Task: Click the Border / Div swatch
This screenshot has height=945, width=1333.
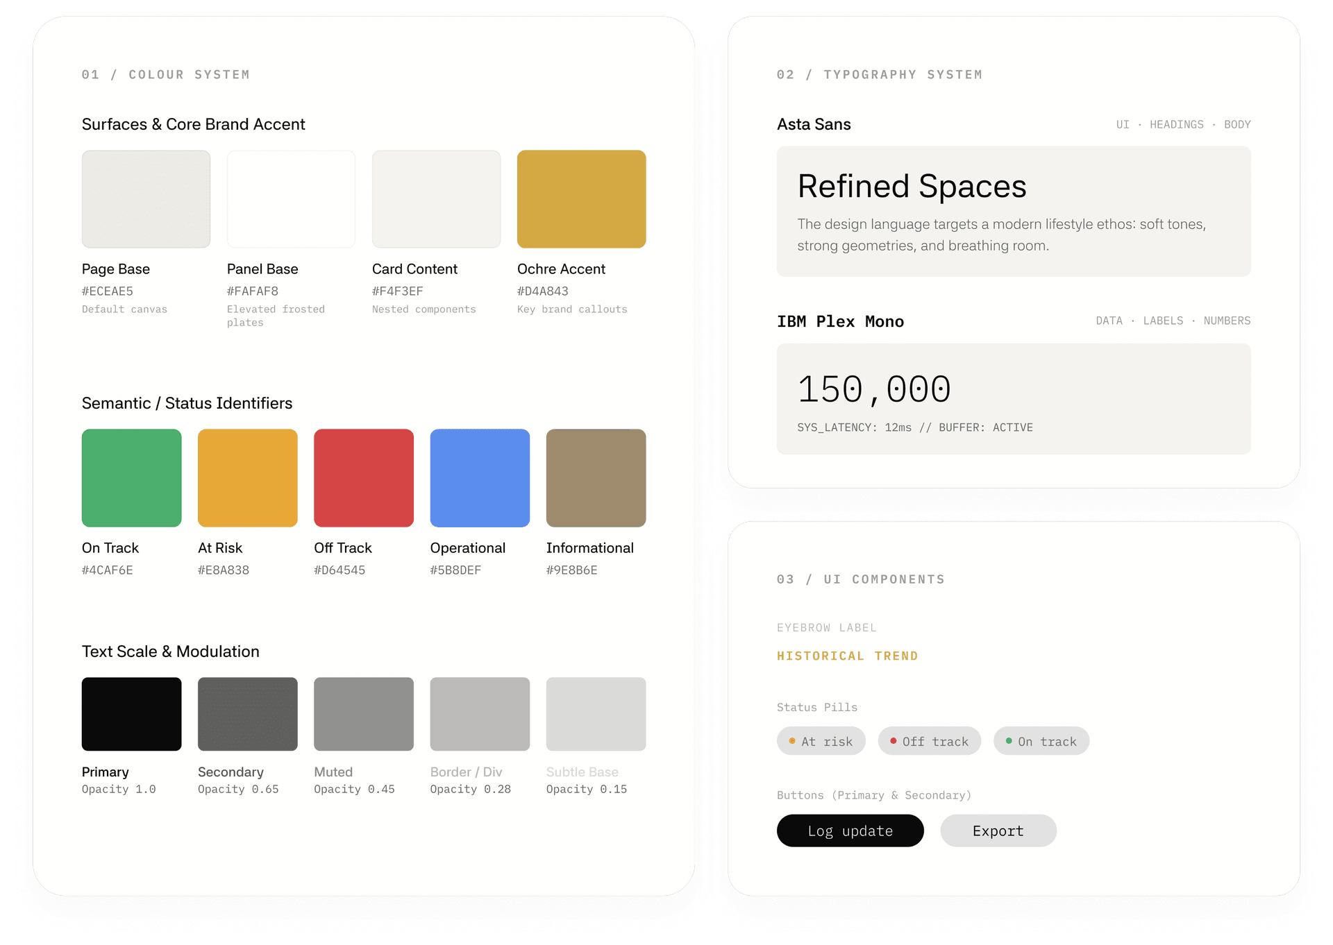Action: pos(480,714)
